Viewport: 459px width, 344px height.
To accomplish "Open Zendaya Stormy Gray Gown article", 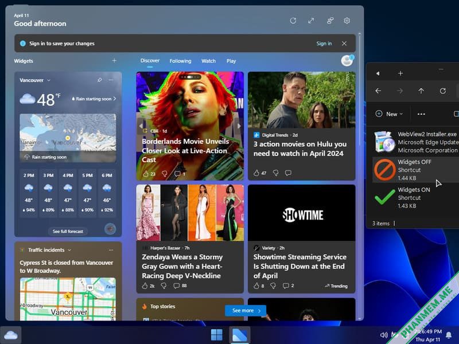I will [182, 266].
